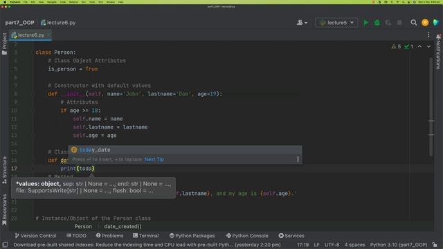Open Search Everywhere magnifier icon
Screen dimensions: 443x249
coord(414,23)
